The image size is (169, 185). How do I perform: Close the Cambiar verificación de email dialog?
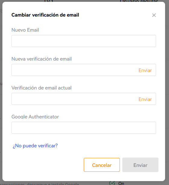pyautogui.click(x=154, y=15)
